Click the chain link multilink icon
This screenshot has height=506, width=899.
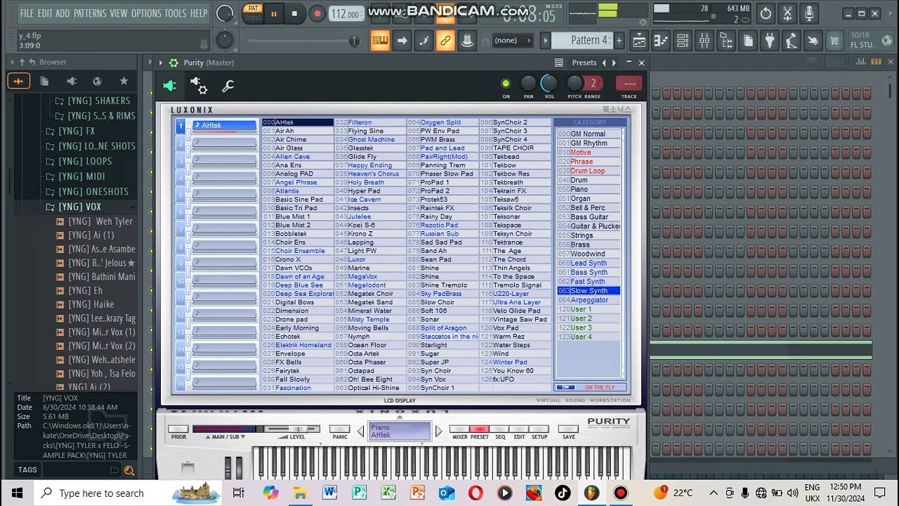click(x=445, y=41)
